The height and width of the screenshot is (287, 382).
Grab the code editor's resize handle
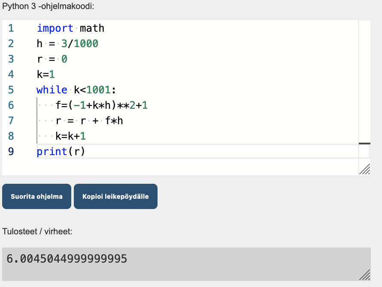(x=364, y=170)
